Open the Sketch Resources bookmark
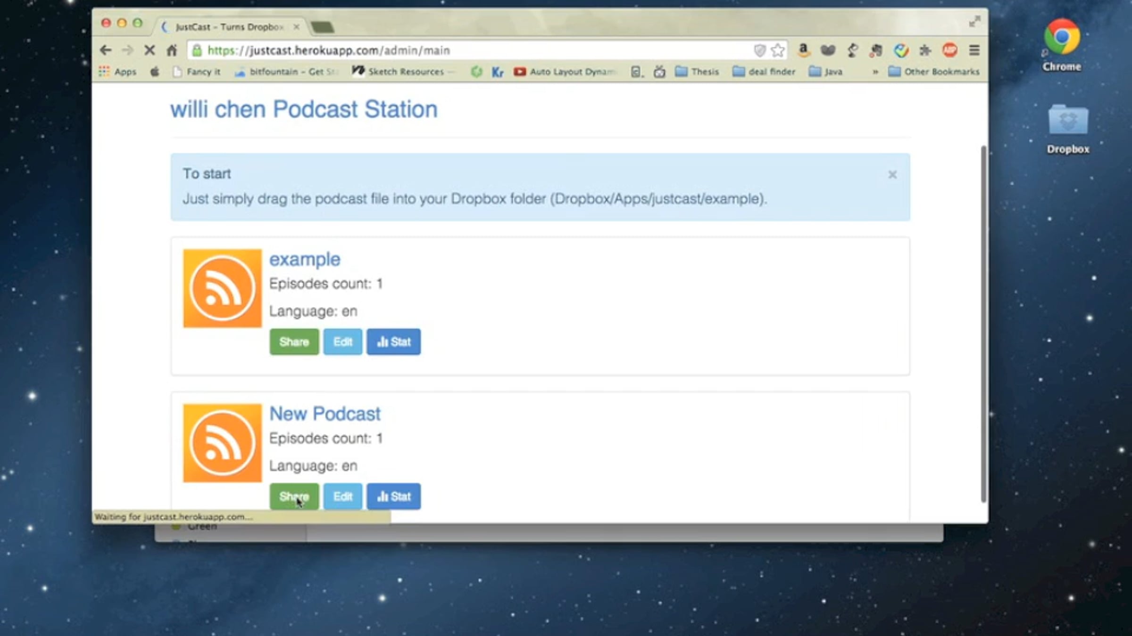Viewport: 1132px width, 636px height. coord(403,72)
